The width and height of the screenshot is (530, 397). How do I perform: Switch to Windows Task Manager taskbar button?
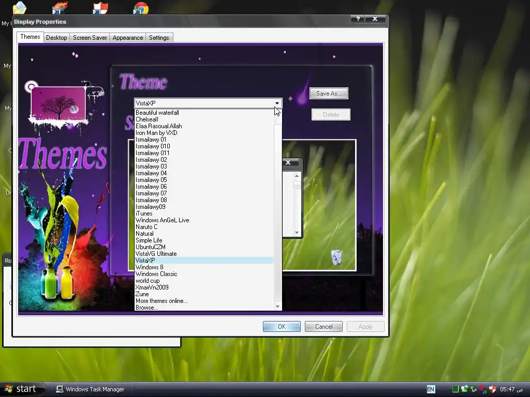tap(91, 389)
